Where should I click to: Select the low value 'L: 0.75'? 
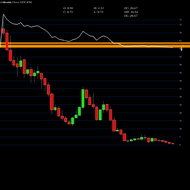coord(98,12)
